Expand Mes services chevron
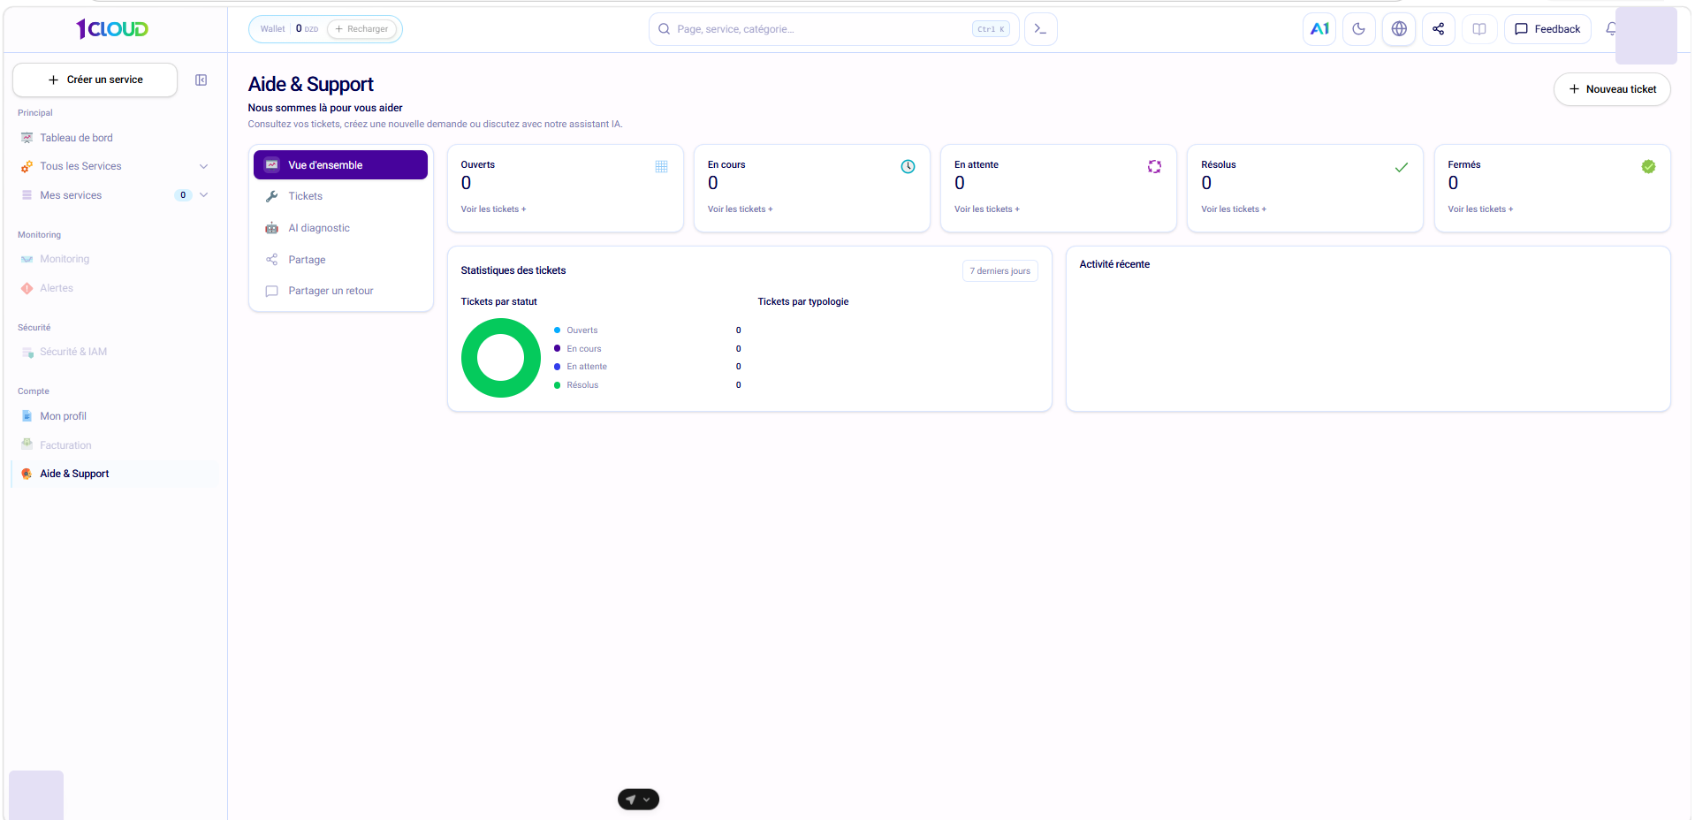Screen dimensions: 1695x820 203,195
